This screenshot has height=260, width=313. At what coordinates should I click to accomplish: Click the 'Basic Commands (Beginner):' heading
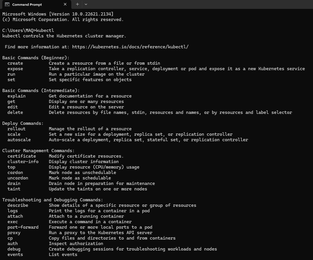[36, 58]
